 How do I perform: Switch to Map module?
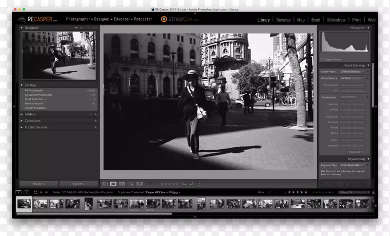[x=301, y=20]
